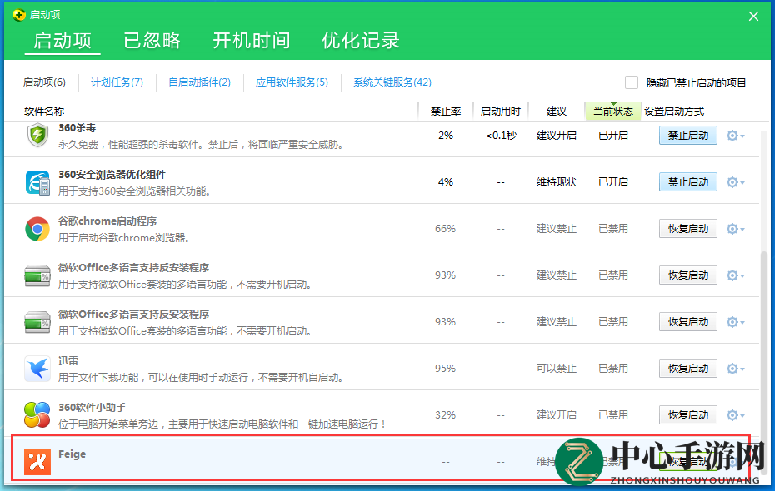The width and height of the screenshot is (775, 491).
Task: Click 恢复启动 for first 微软Office entry
Action: click(688, 275)
